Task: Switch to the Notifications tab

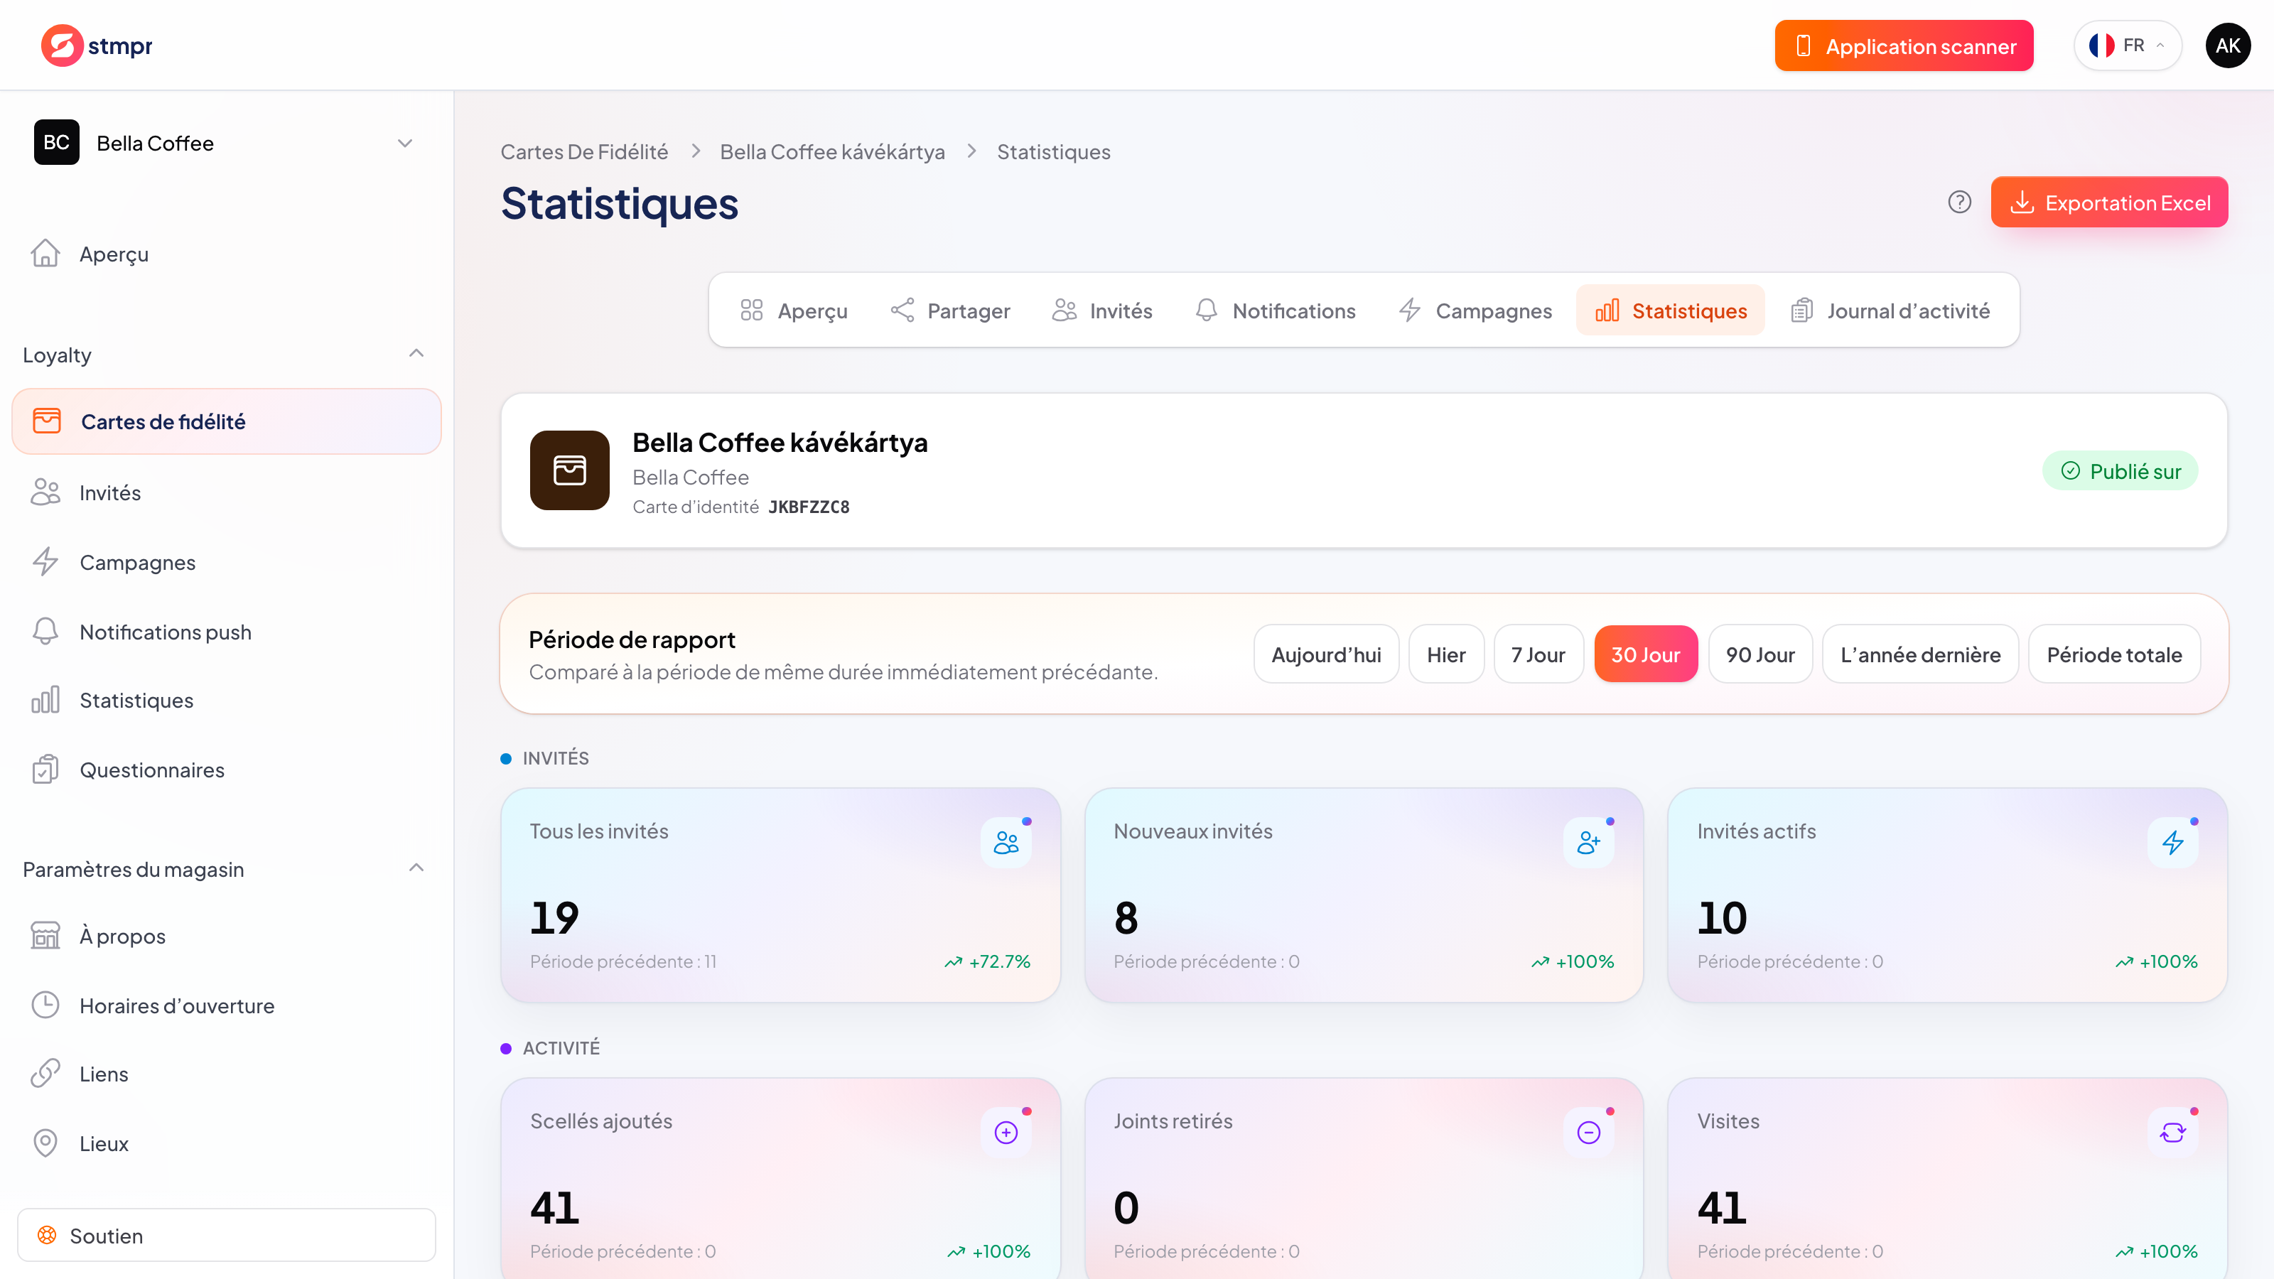Action: 1276,310
